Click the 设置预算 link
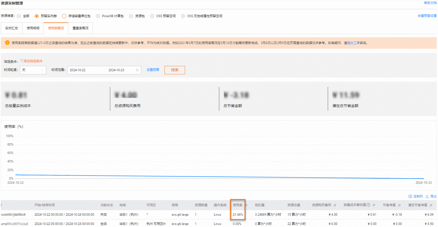 (153, 70)
